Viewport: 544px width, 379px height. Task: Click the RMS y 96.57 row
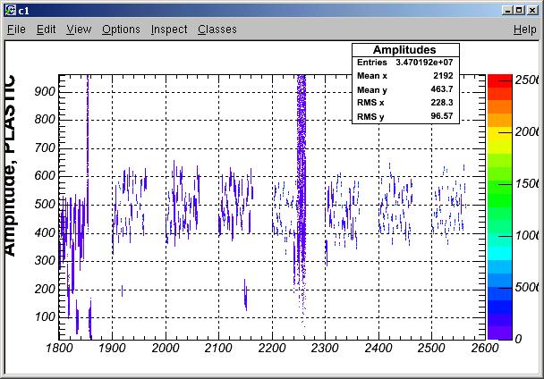[405, 116]
